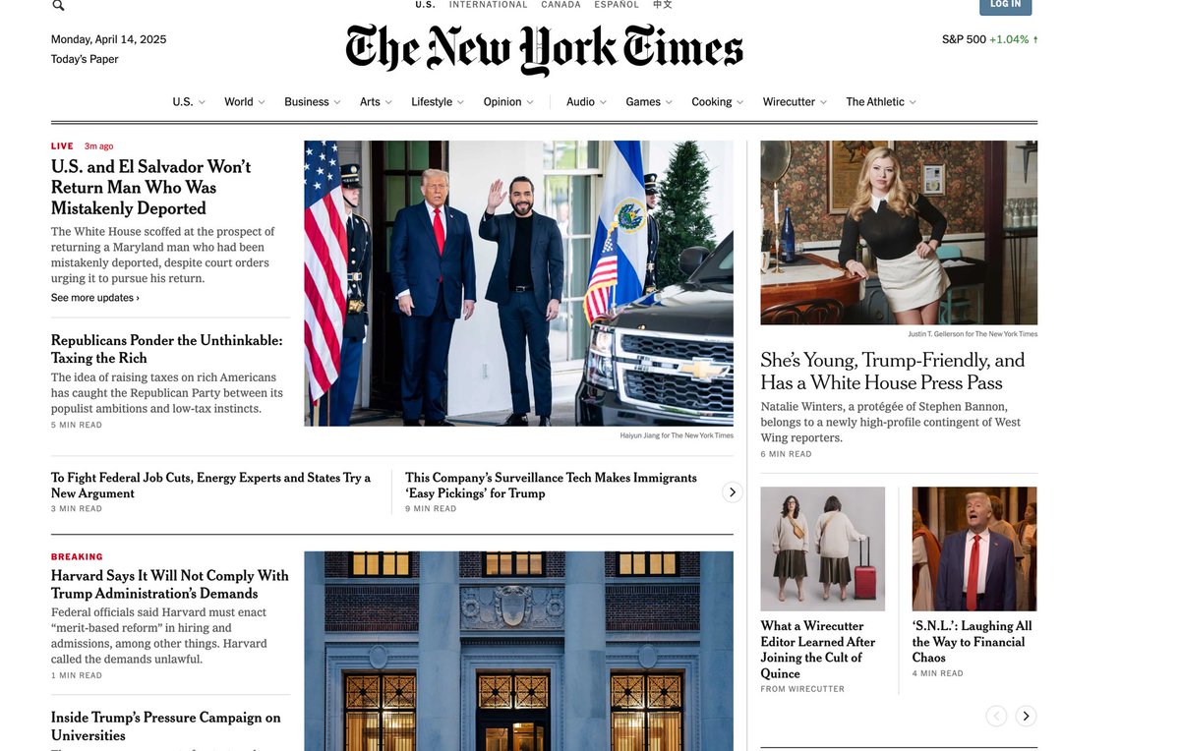This screenshot has height=751, width=1180.
Task: Switch to the Canada edition
Action: point(560,5)
